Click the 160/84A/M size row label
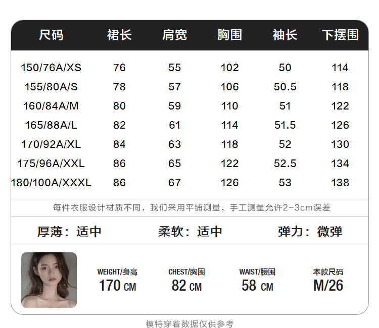The height and width of the screenshot is (328, 379). (x=51, y=106)
